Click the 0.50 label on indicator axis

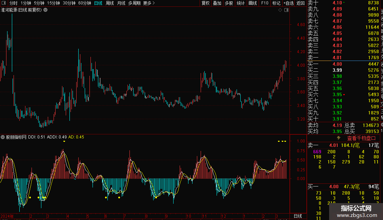click(x=301, y=160)
